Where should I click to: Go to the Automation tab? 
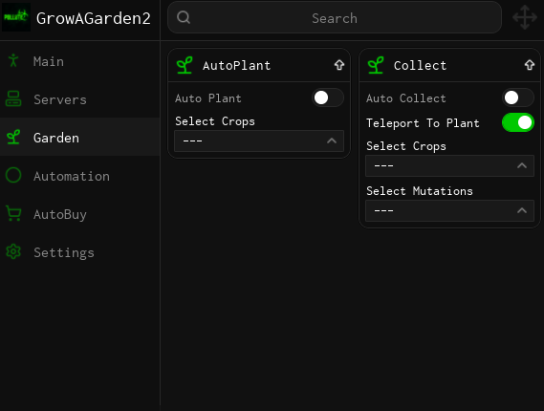(79, 176)
